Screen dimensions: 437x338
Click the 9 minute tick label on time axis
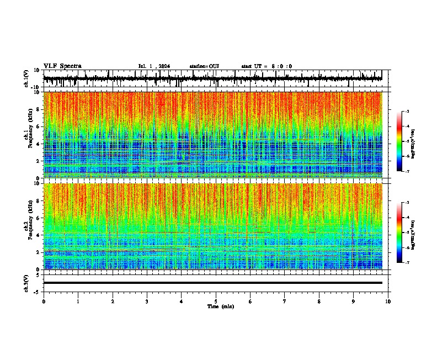[353, 302]
